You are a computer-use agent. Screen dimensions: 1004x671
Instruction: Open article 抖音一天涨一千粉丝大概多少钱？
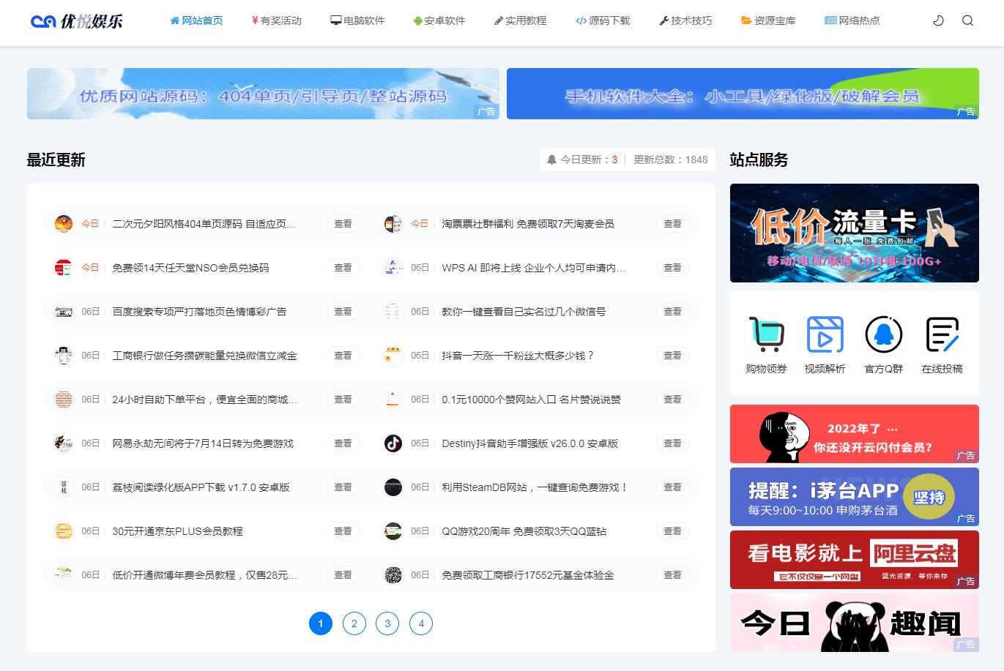pos(518,356)
